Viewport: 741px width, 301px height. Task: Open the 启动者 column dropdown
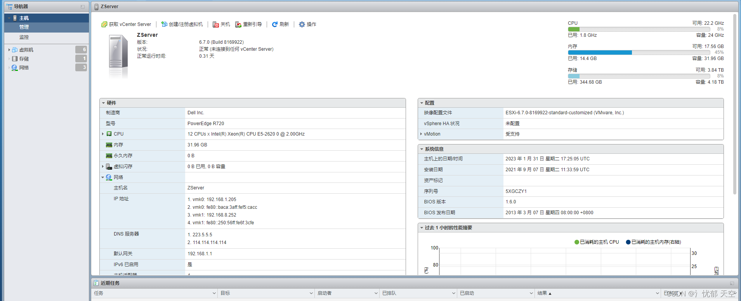pyautogui.click(x=376, y=293)
